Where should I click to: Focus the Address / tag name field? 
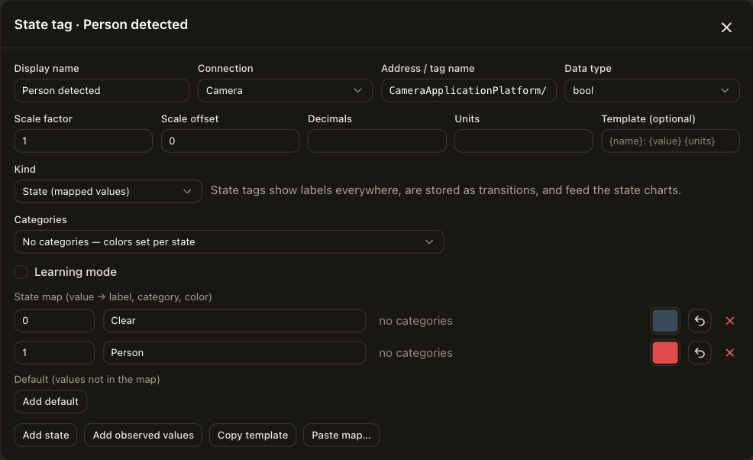click(469, 90)
